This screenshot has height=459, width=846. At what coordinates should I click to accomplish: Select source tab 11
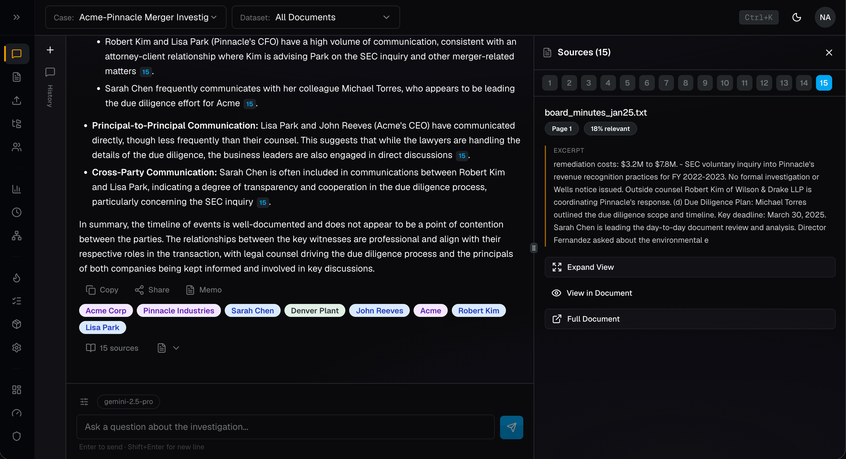tap(745, 83)
